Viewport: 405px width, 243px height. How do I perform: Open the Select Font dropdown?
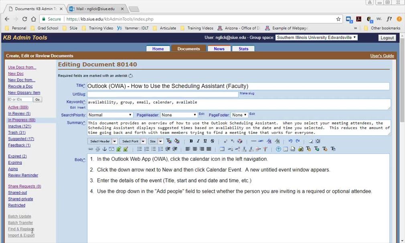(x=133, y=141)
